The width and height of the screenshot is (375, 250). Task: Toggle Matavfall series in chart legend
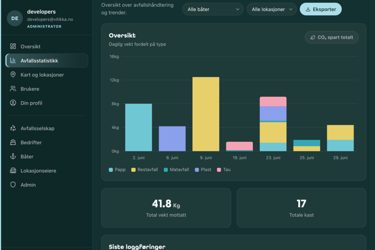tap(176, 170)
